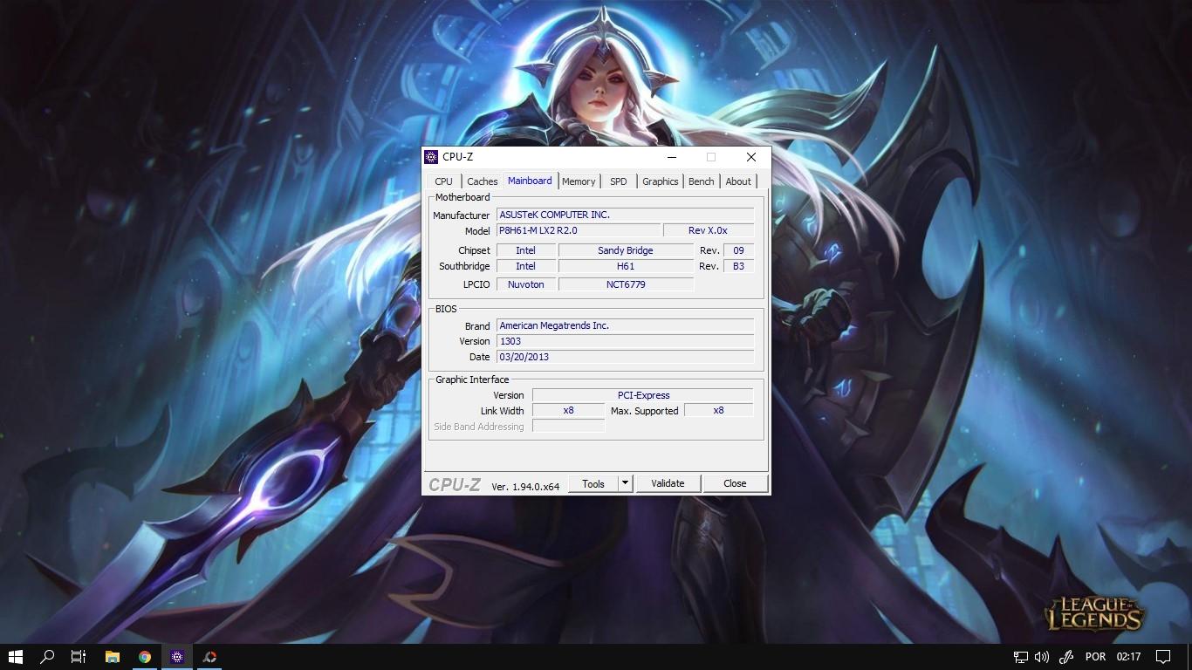Click the Link Width label
Image resolution: width=1192 pixels, height=670 pixels.
pos(502,411)
